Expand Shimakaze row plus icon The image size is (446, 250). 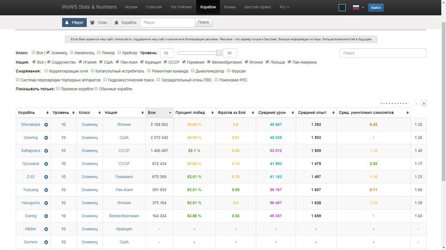46,124
